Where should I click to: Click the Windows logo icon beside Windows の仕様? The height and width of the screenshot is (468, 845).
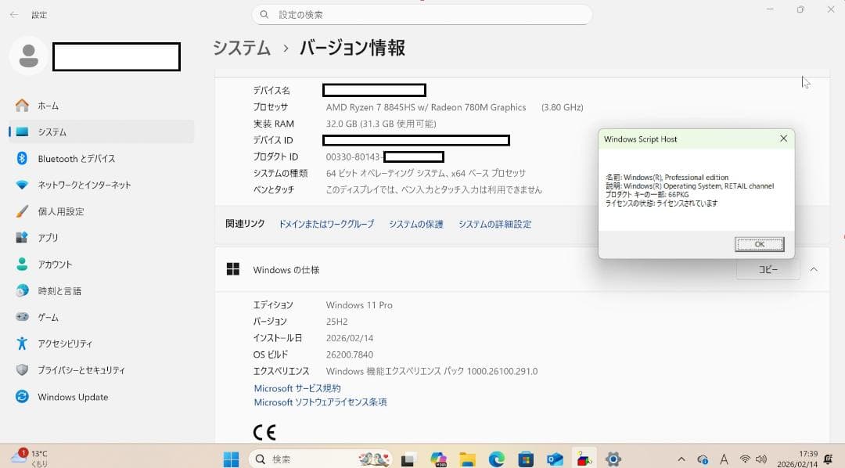tap(233, 269)
